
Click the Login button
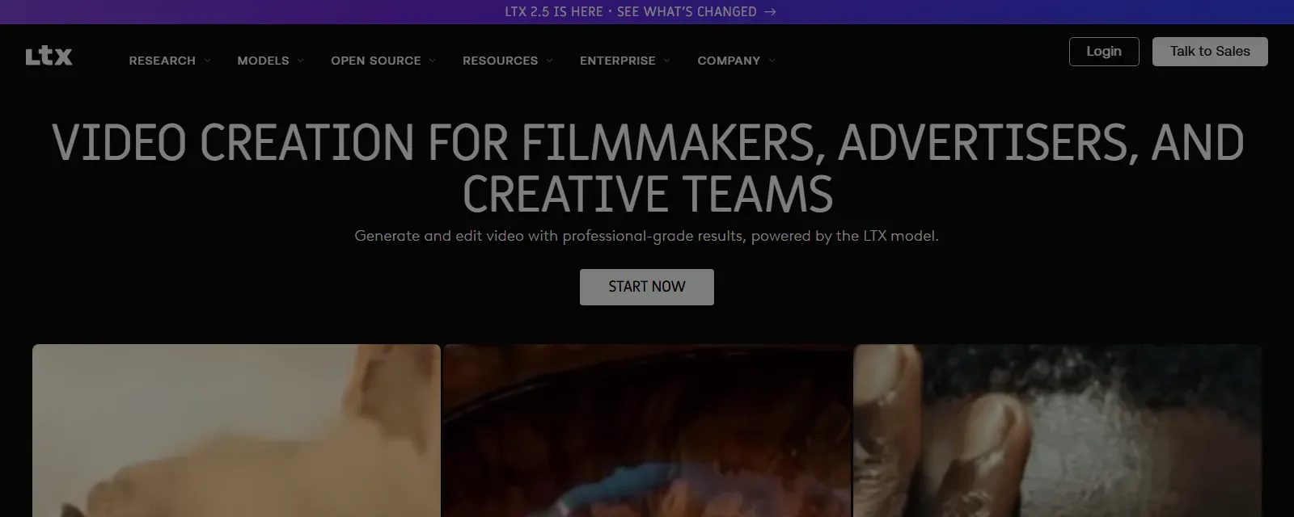(1104, 52)
